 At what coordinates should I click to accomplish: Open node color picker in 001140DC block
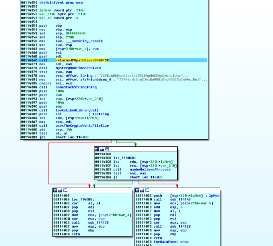click(137, 190)
